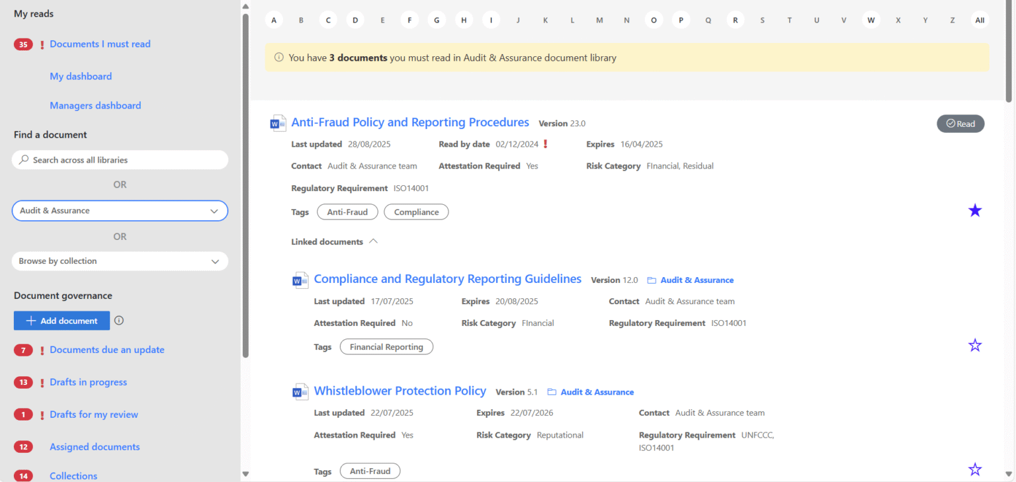Collapse the Linked documents section

click(373, 242)
